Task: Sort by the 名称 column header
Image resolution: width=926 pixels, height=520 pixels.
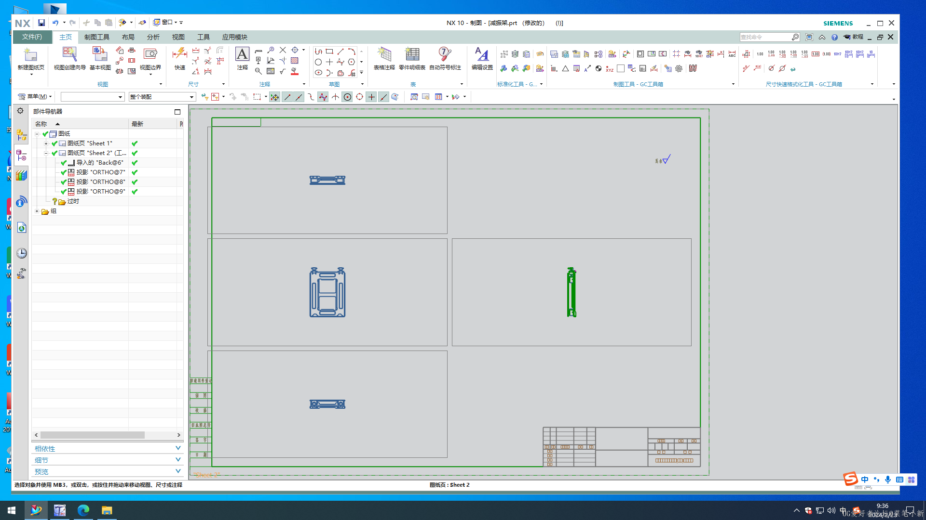Action: click(80, 124)
